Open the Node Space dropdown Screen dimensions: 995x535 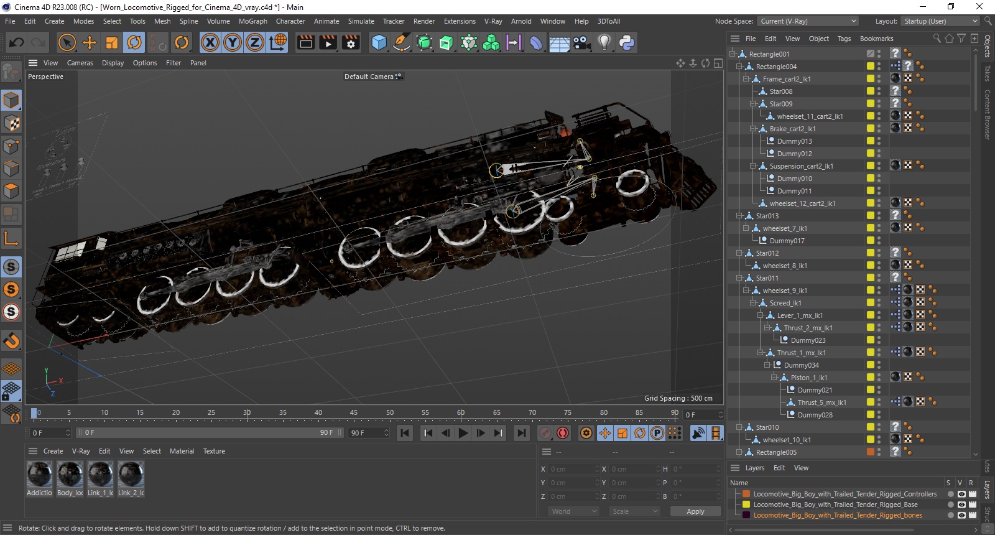pos(808,21)
